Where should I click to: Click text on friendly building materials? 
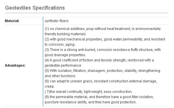coord(66,34)
